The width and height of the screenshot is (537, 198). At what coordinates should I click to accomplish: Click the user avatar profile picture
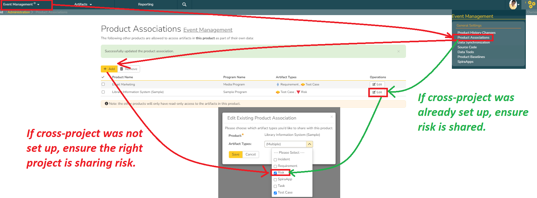pos(513,5)
